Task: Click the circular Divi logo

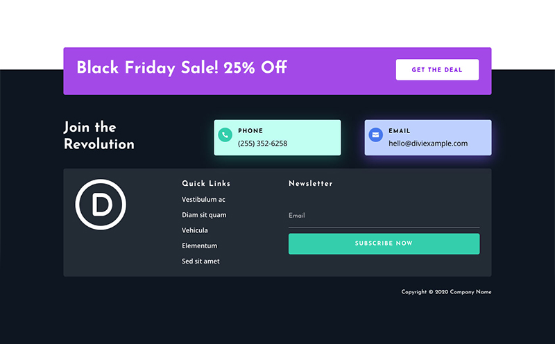Action: (x=101, y=204)
